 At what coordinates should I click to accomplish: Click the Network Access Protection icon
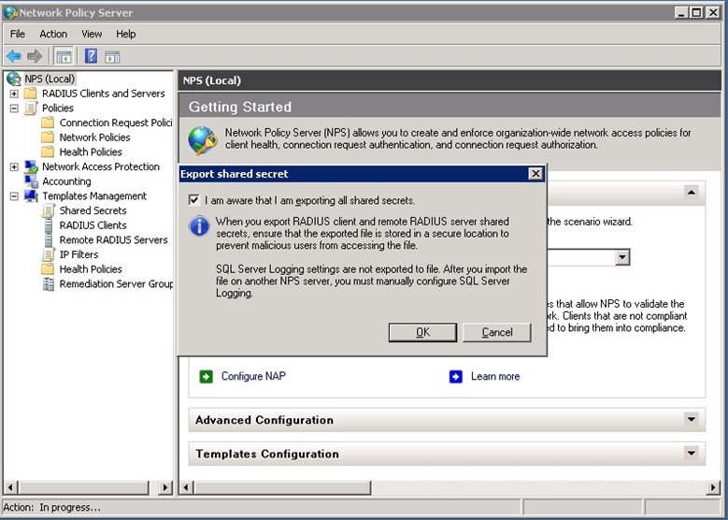pyautogui.click(x=31, y=166)
